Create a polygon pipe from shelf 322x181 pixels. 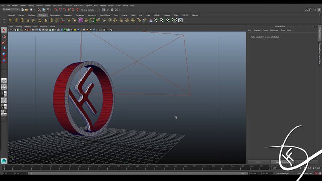(x=51, y=20)
